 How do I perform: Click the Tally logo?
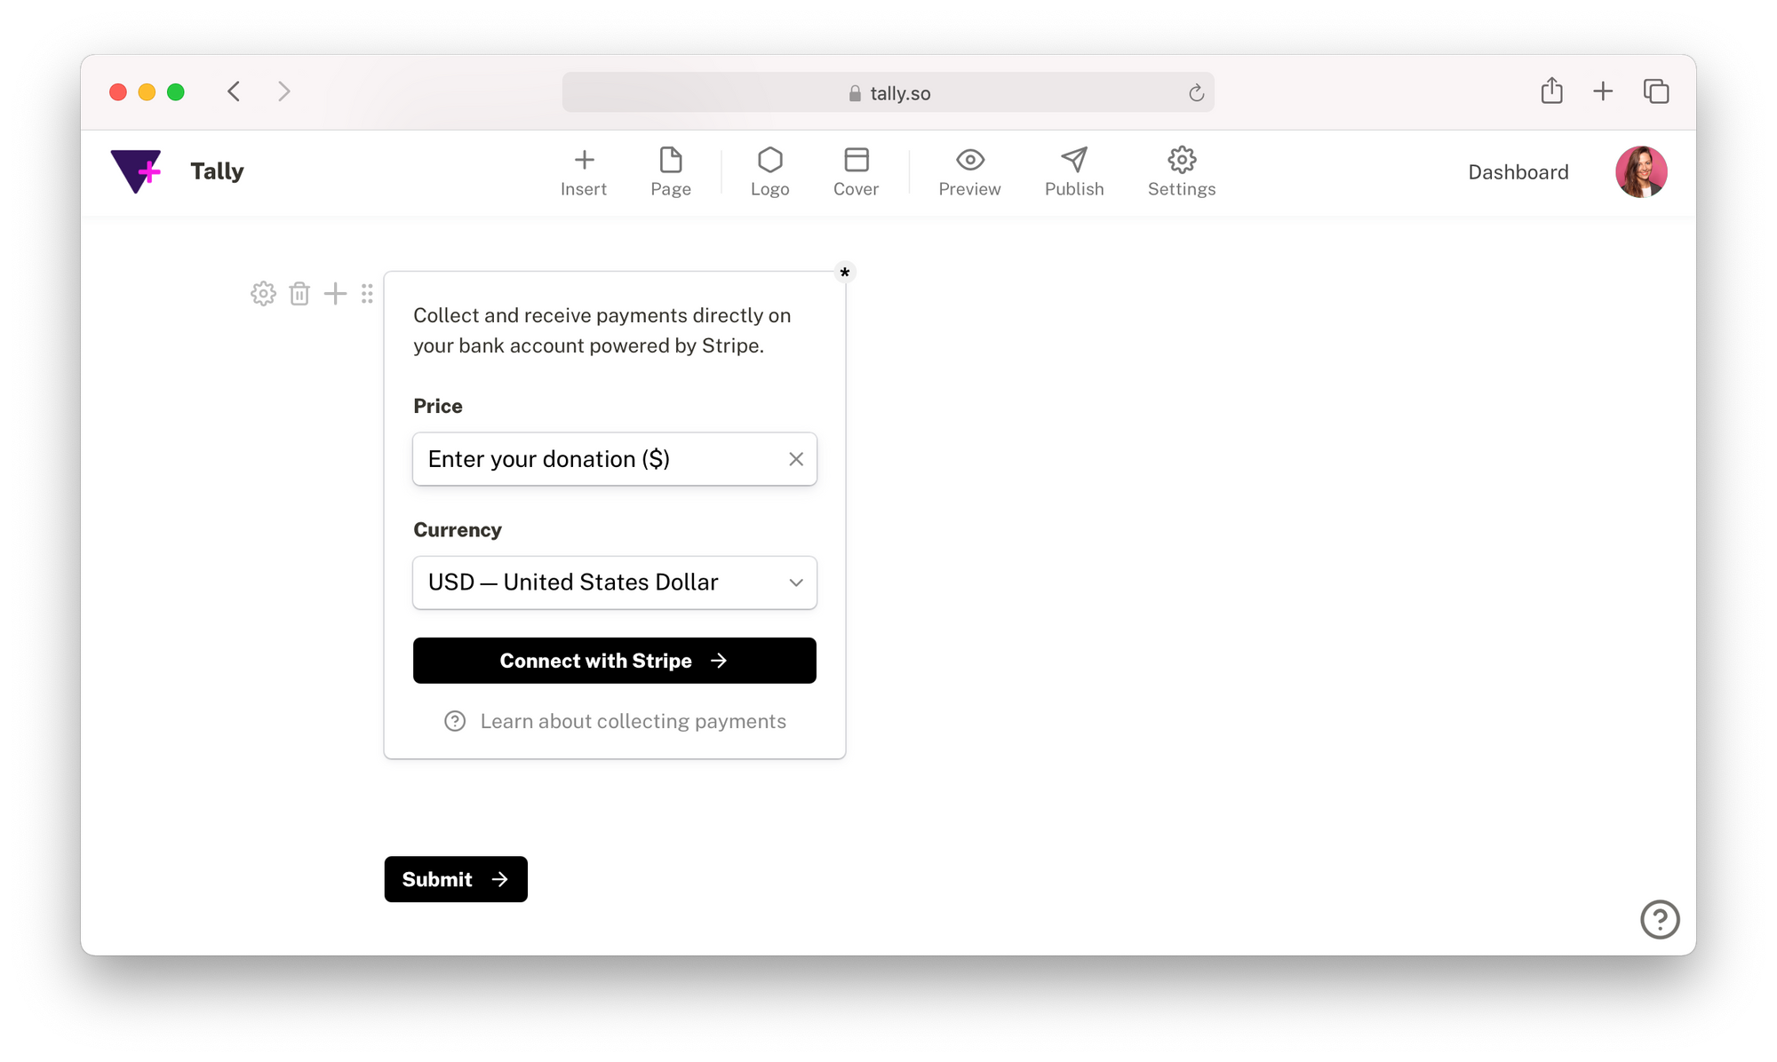[136, 171]
